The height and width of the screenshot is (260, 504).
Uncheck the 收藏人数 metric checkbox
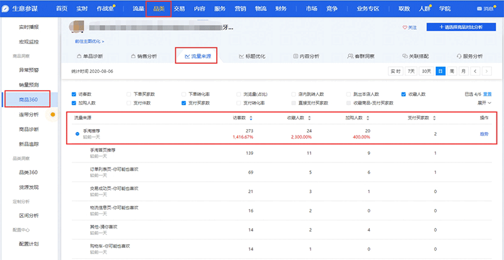(x=403, y=94)
